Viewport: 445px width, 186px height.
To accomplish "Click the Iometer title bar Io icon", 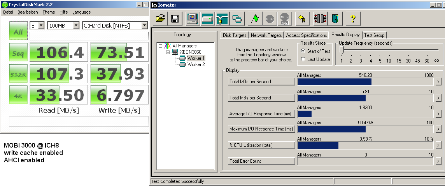I will coord(154,5).
